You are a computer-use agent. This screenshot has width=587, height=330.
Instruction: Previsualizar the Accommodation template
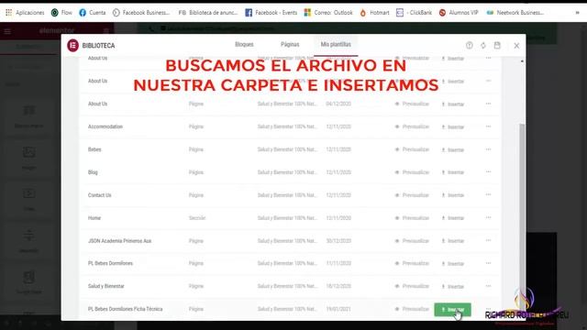coord(412,126)
